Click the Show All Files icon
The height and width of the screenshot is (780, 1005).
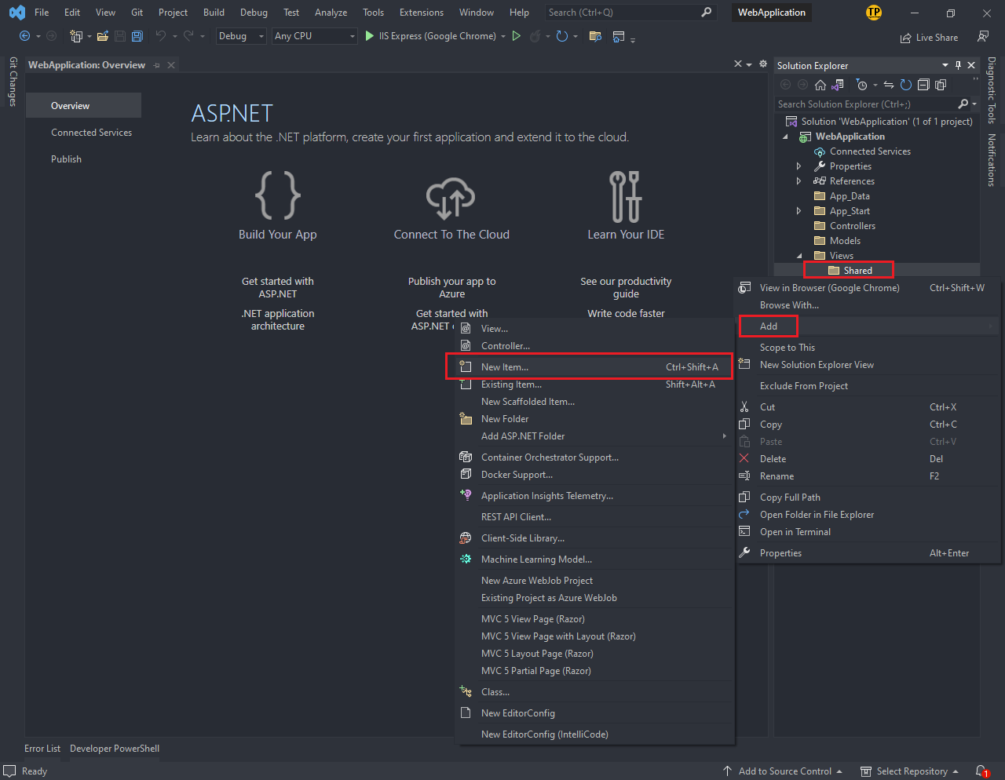(x=941, y=85)
